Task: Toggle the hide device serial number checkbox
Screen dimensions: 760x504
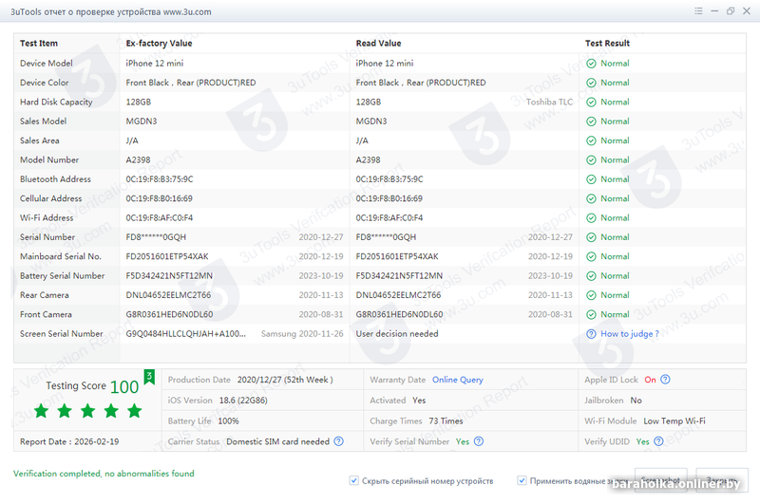Action: point(354,481)
